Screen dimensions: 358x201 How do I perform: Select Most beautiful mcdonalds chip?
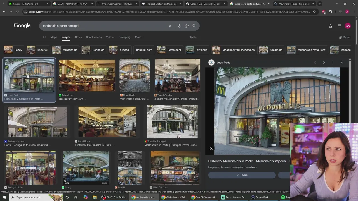click(x=234, y=50)
